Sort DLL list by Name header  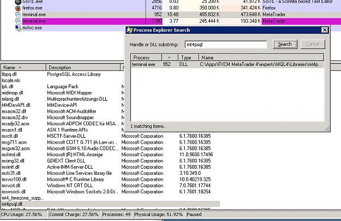(x=23, y=67)
